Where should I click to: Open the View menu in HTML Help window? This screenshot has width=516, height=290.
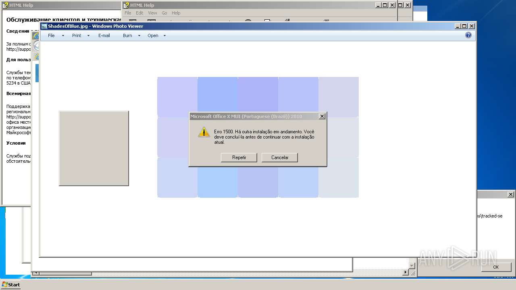[x=152, y=13]
